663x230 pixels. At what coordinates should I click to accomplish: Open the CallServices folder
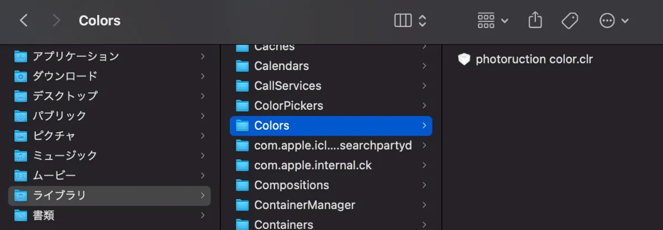click(x=287, y=86)
